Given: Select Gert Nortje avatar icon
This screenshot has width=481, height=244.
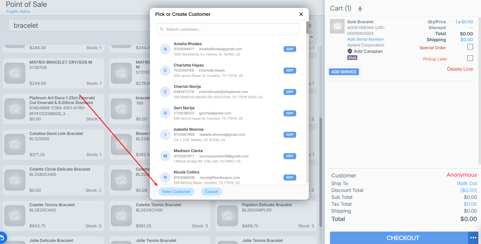Looking at the screenshot, I should tap(165, 113).
